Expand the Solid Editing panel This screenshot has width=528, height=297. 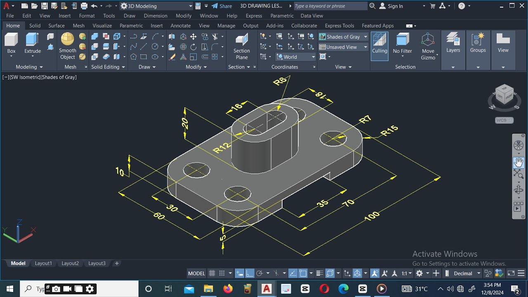click(x=108, y=67)
